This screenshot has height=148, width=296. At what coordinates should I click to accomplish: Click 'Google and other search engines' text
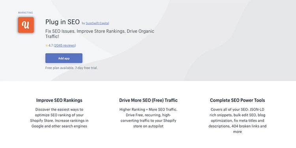coord(59,126)
